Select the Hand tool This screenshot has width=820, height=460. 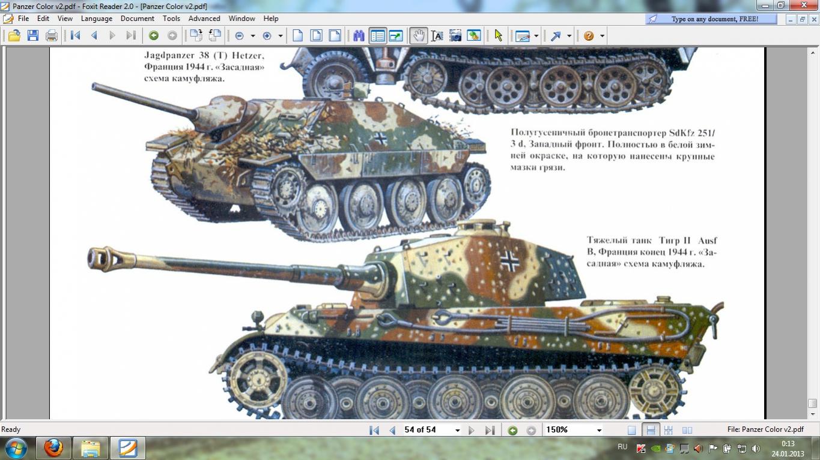pyautogui.click(x=419, y=36)
